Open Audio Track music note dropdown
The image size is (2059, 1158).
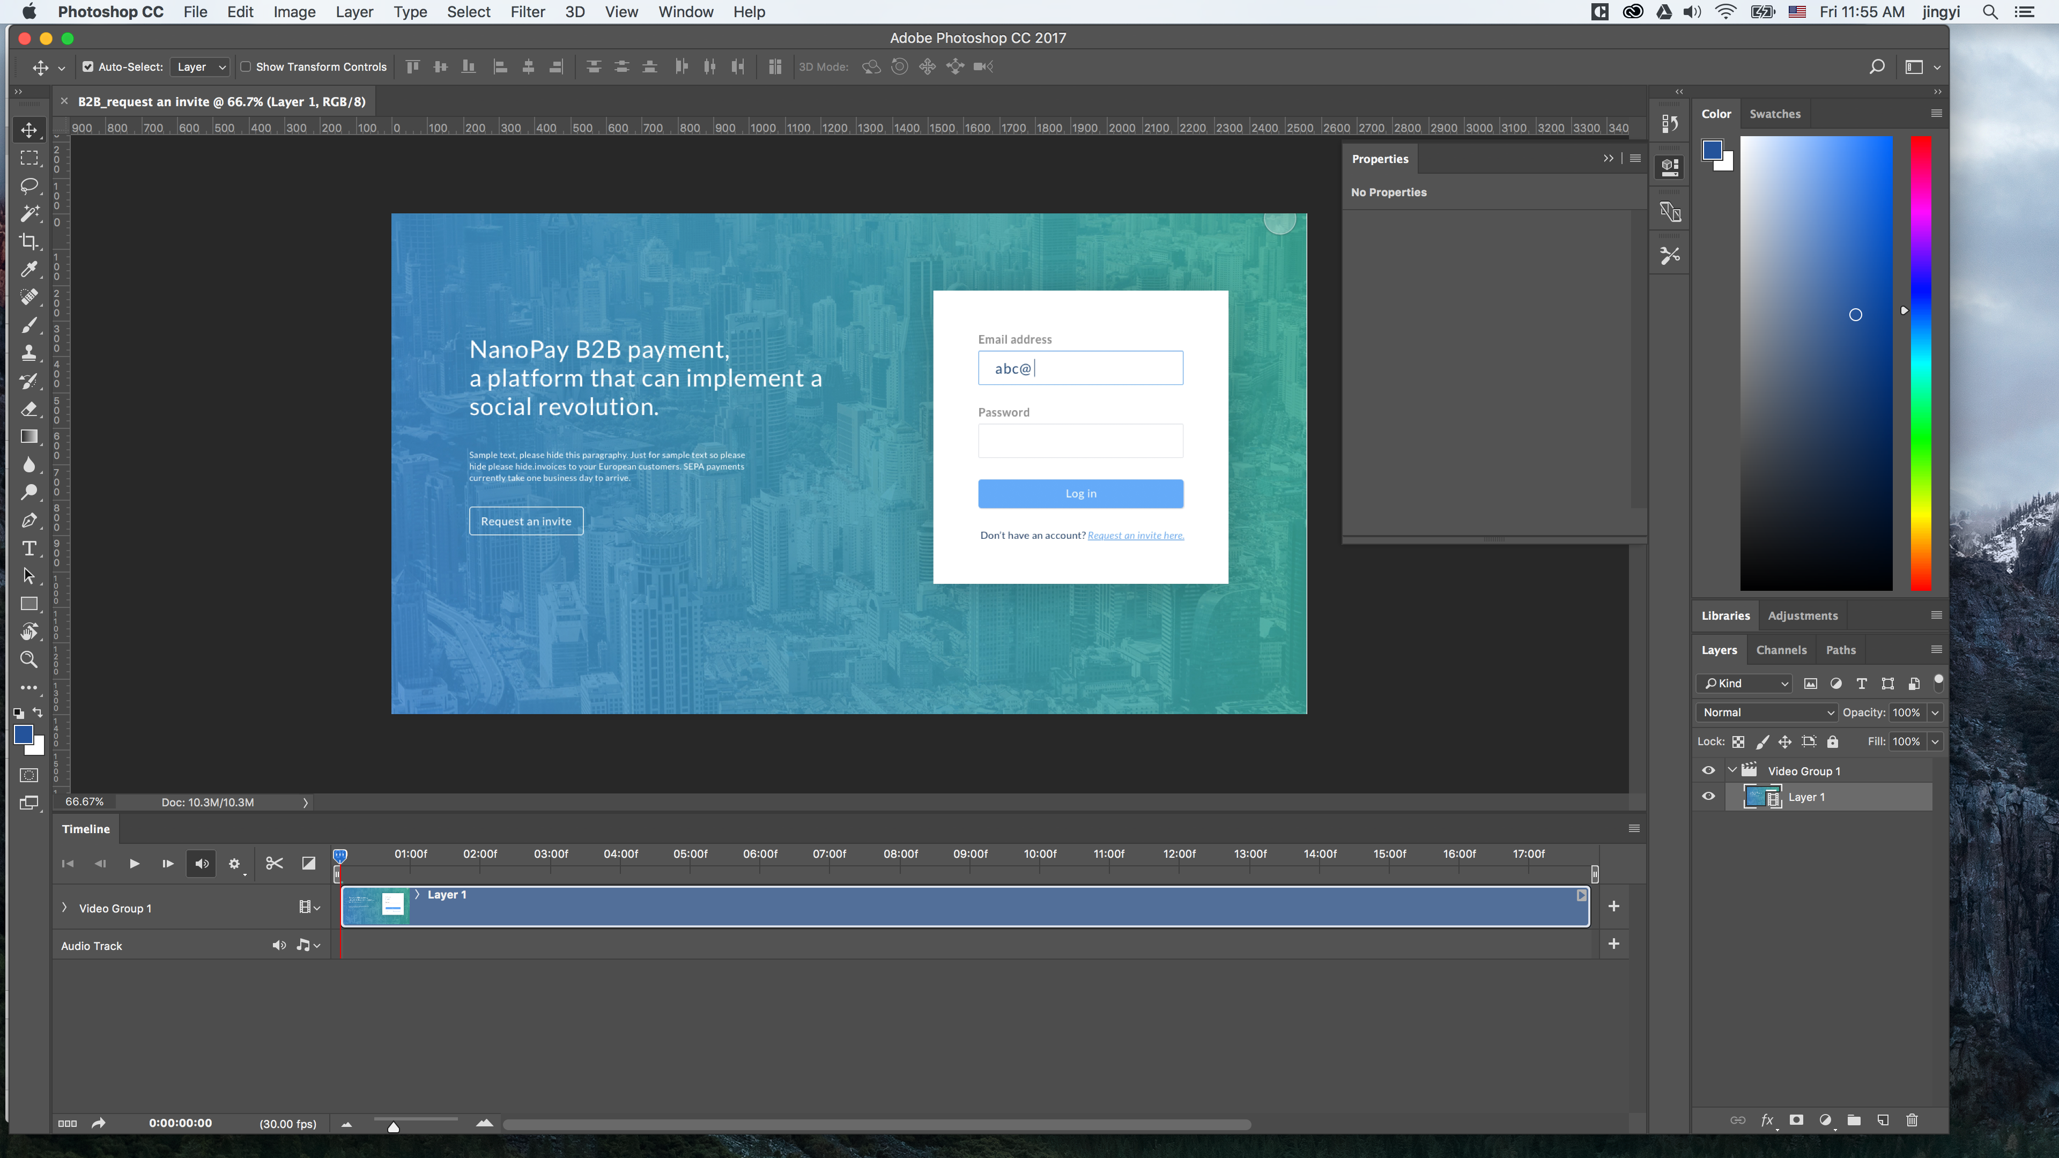point(308,945)
